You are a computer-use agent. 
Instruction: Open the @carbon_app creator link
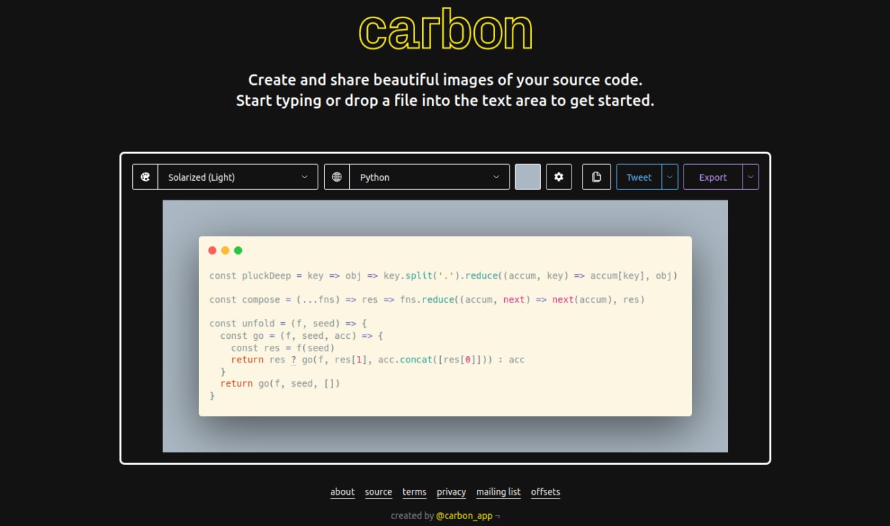tap(464, 516)
